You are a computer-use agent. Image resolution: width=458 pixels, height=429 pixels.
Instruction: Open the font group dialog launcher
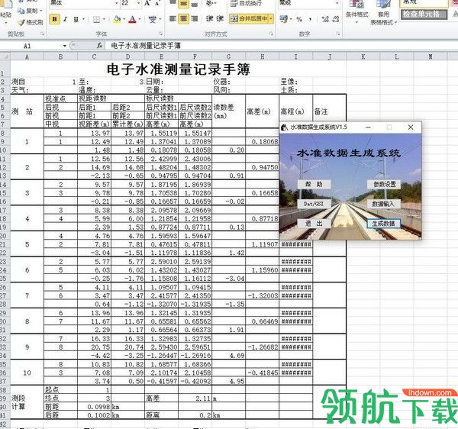tap(161, 34)
